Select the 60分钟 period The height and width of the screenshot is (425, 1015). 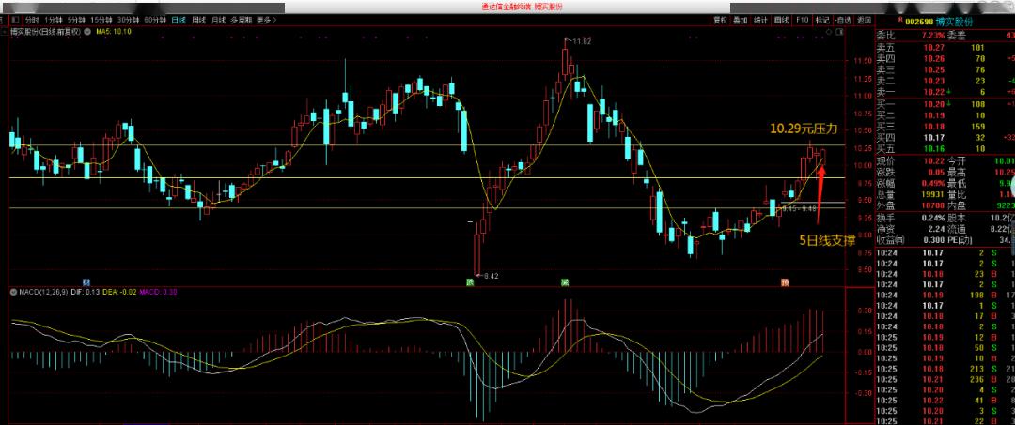[x=155, y=20]
